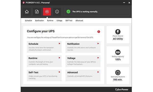Minimize the PowerPanel window
The height and width of the screenshot is (92, 153).
pos(124,3)
